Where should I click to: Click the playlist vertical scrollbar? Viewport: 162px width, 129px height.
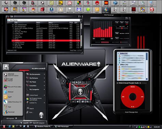tap(81, 35)
